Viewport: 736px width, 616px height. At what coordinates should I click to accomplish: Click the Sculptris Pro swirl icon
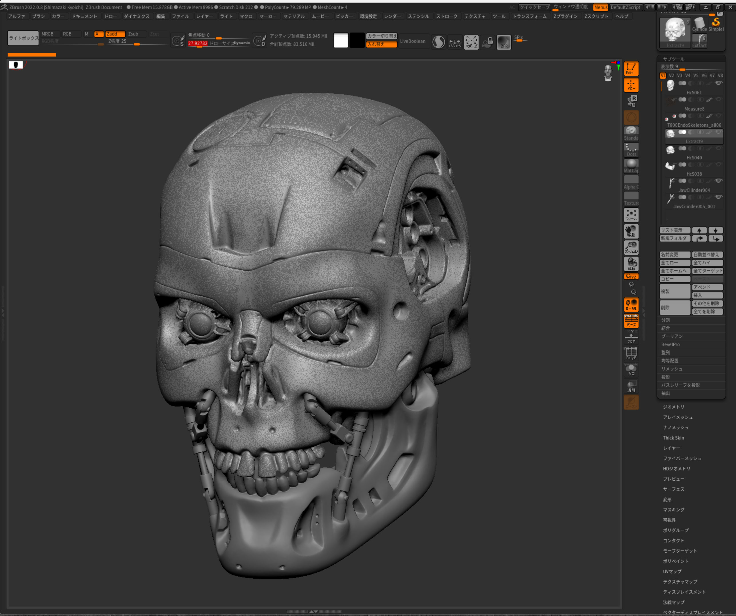click(438, 42)
